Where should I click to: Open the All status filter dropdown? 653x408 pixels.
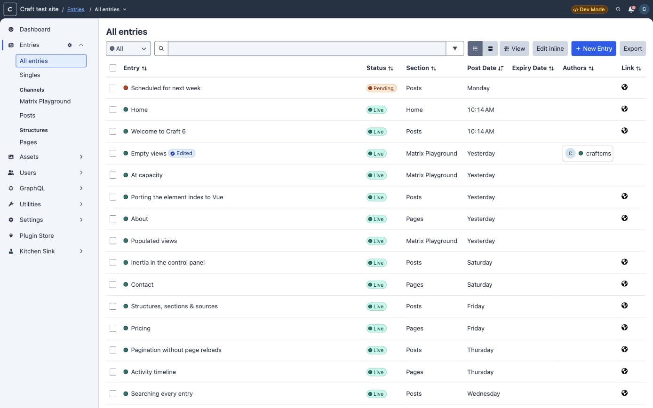click(128, 48)
